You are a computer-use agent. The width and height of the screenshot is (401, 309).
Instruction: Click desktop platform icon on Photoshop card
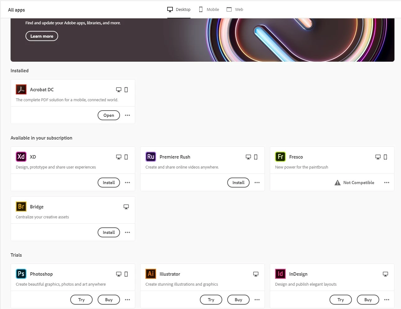[x=119, y=274]
